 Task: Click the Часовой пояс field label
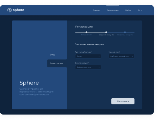click(x=114, y=52)
